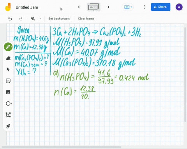This screenshot has height=149, width=187.
Task: Undo the last stroke
Action: tap(10, 19)
